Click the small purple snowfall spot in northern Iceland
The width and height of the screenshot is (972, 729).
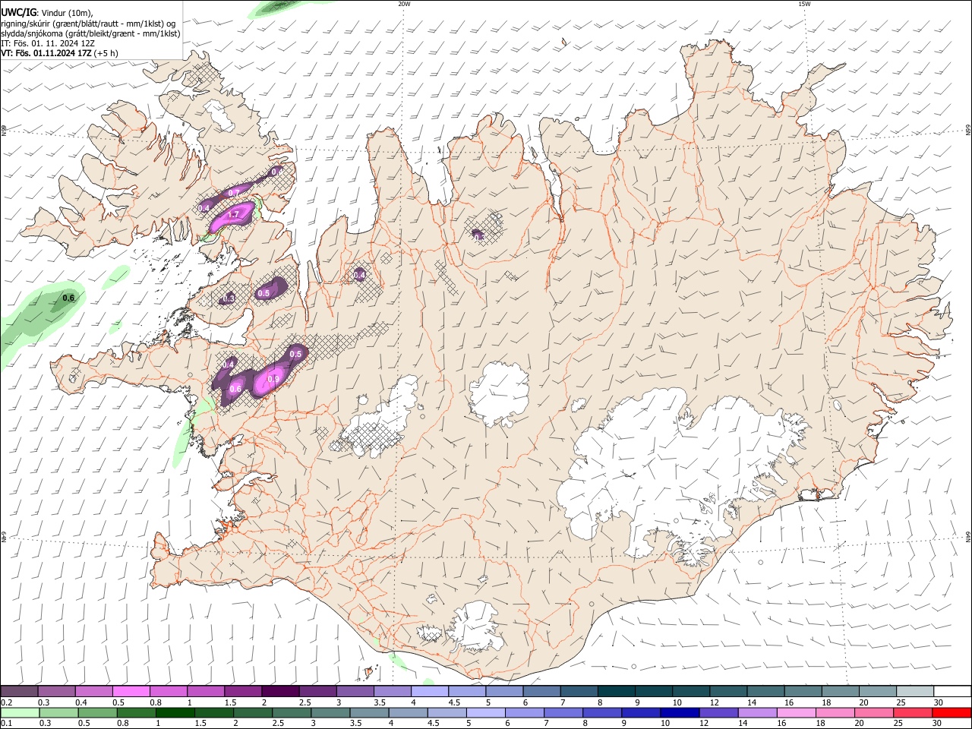pos(478,234)
